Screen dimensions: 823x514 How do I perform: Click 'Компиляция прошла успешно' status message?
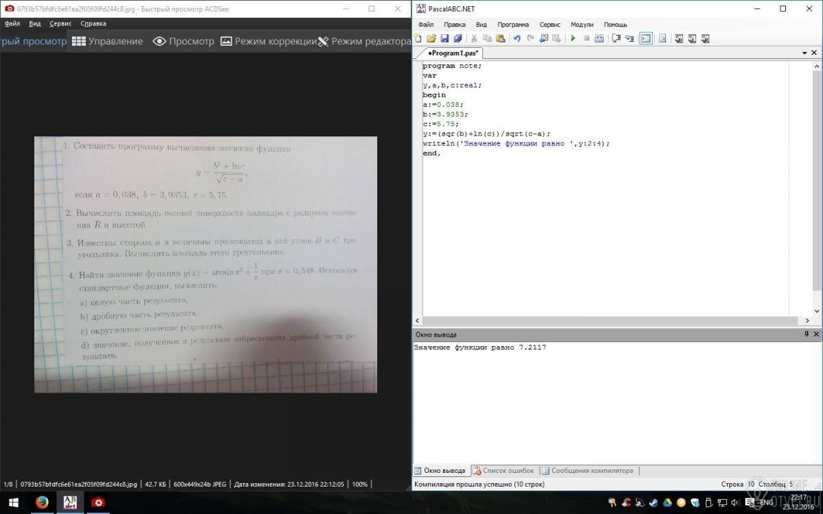point(479,484)
